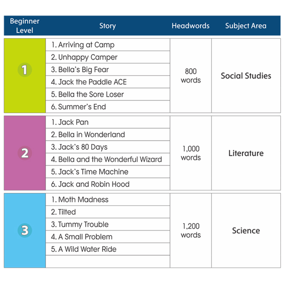Click the Beginner Level header cell
This screenshot has height=284, width=284.
[24, 26]
